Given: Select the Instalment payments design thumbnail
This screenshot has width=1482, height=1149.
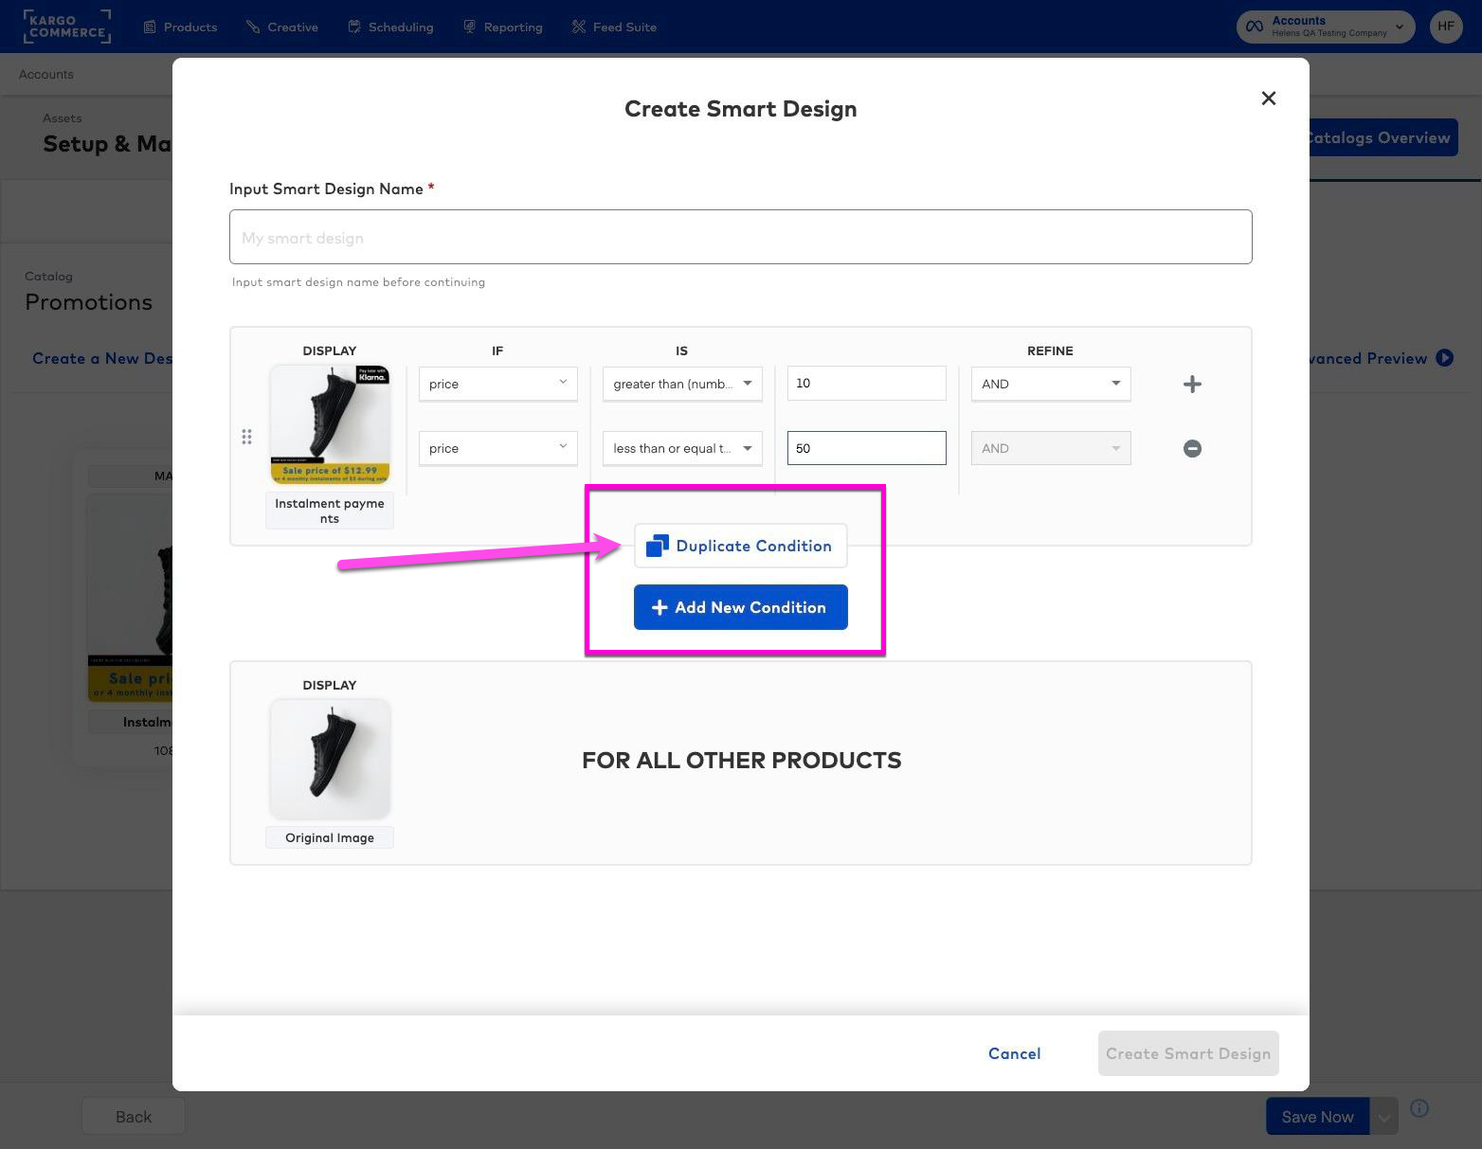Looking at the screenshot, I should coord(330,424).
